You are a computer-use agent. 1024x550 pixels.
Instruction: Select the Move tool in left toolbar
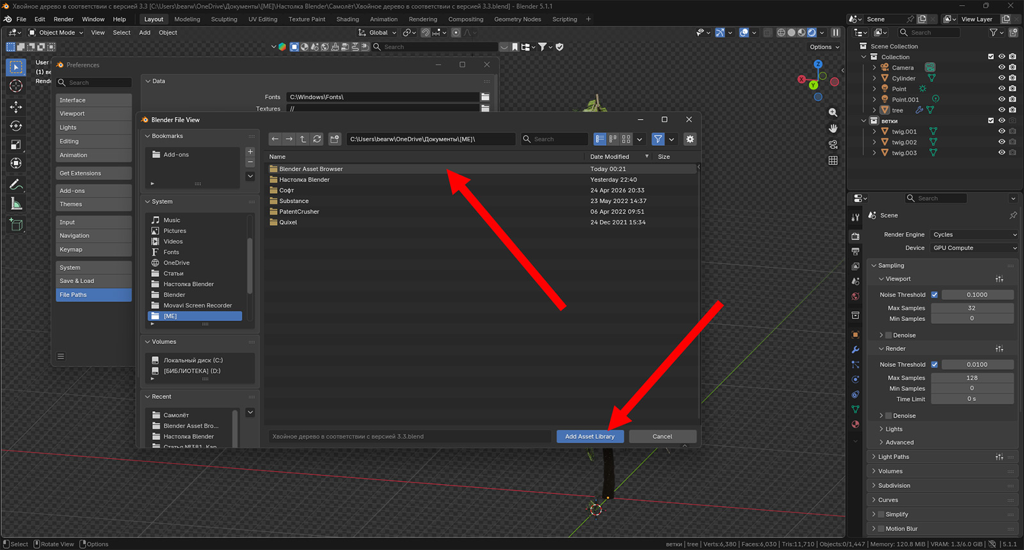(x=16, y=107)
